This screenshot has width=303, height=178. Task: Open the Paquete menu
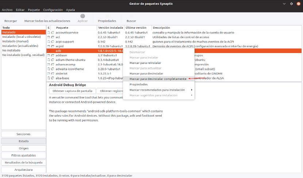[34, 10]
